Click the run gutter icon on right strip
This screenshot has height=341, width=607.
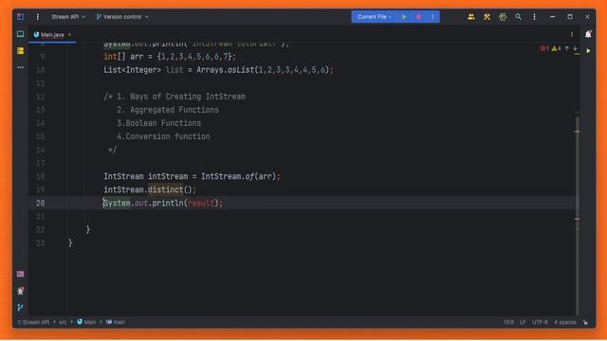(x=588, y=50)
